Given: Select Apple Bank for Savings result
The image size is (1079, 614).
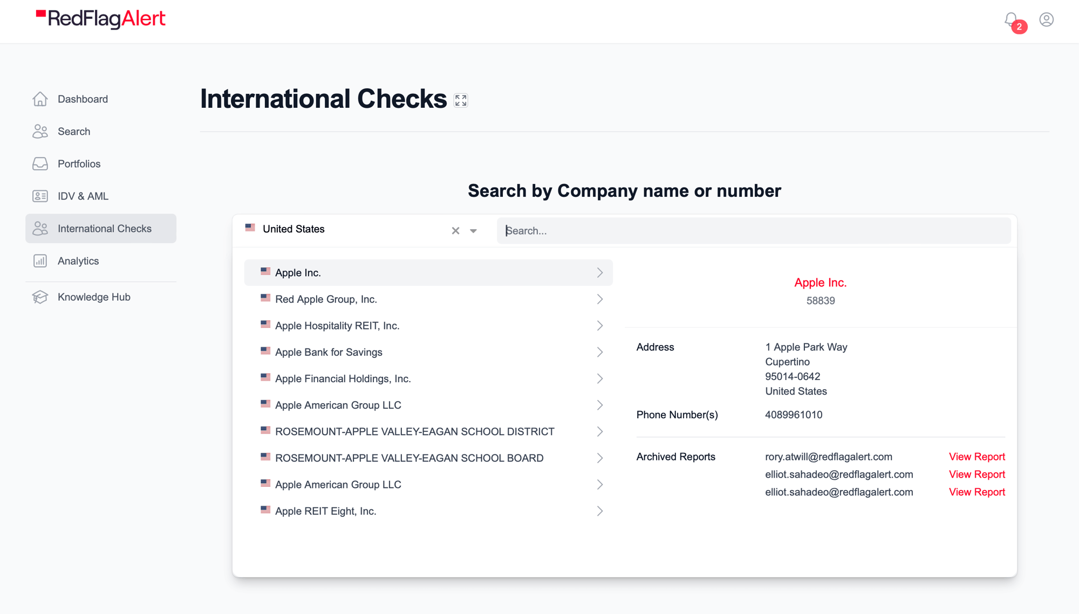Looking at the screenshot, I should tap(432, 352).
